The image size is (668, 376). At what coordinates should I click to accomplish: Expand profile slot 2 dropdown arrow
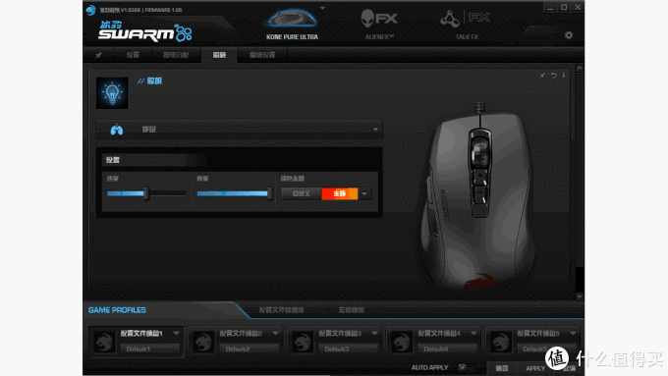(276, 333)
